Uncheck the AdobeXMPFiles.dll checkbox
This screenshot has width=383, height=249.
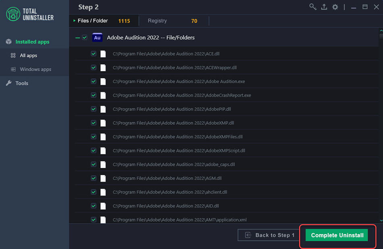94,137
